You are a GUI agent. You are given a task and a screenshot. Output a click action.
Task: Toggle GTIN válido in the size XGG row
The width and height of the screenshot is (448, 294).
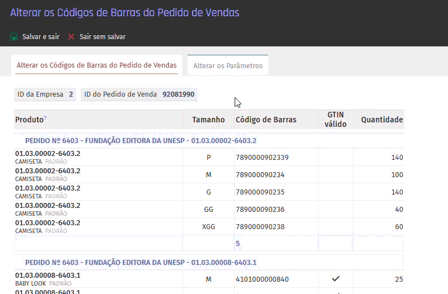click(335, 226)
